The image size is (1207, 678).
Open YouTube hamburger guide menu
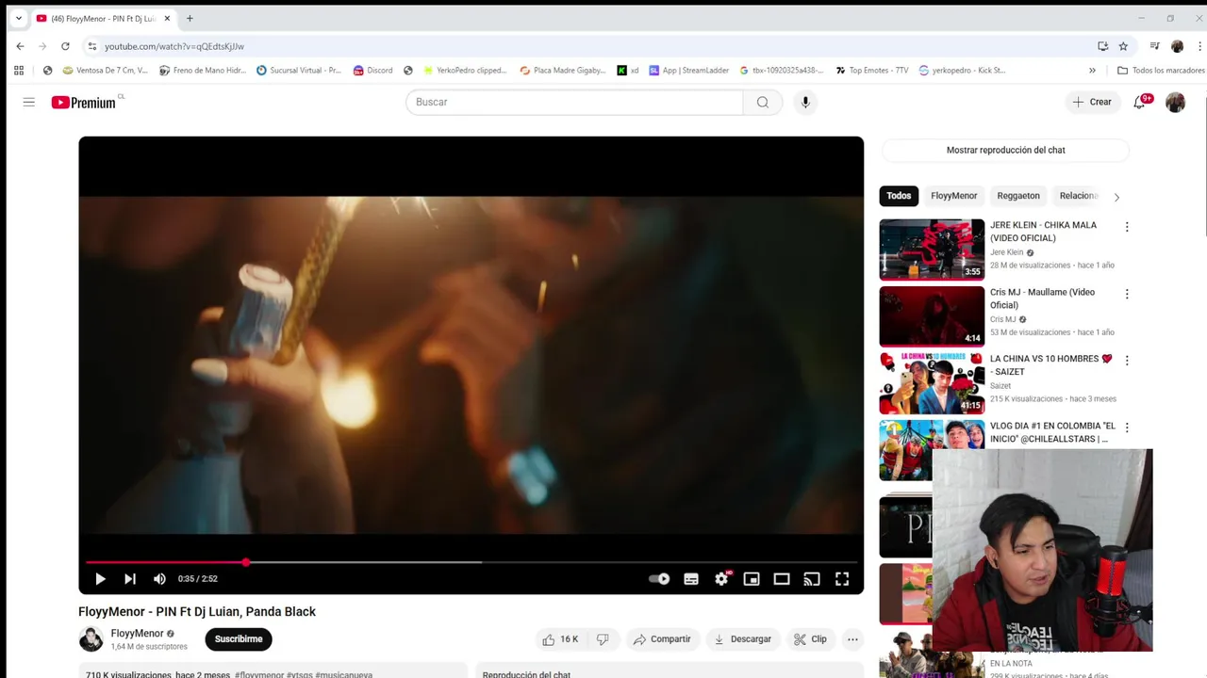[x=29, y=102]
